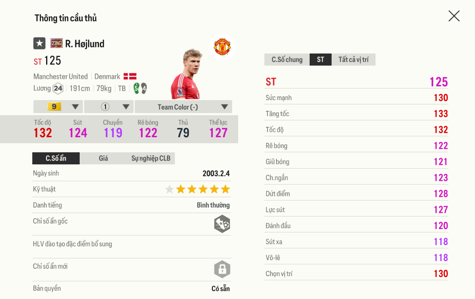Click the ST position button
475x299 pixels.
pyautogui.click(x=320, y=60)
